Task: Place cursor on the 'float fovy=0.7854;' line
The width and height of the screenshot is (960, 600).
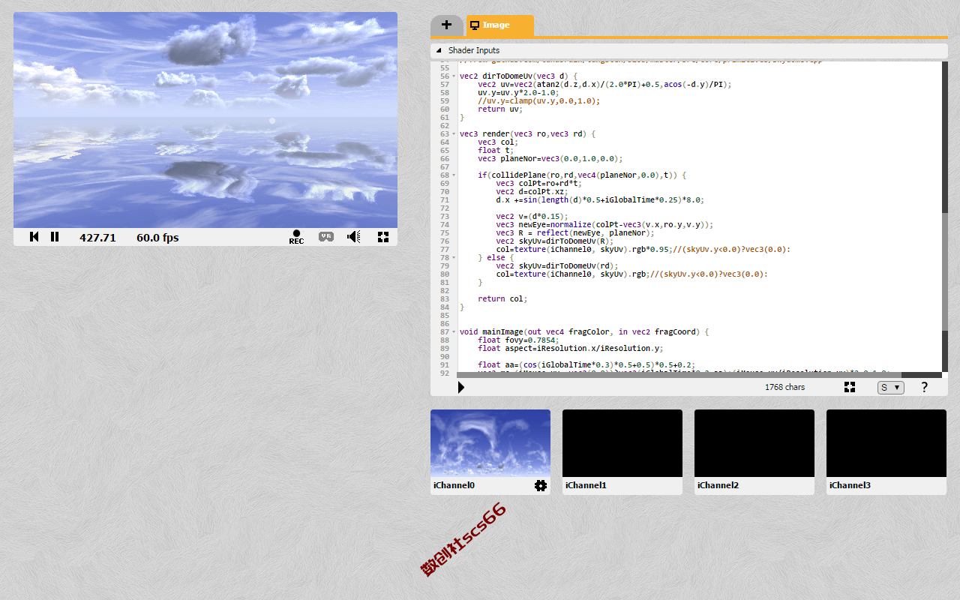Action: tap(518, 340)
